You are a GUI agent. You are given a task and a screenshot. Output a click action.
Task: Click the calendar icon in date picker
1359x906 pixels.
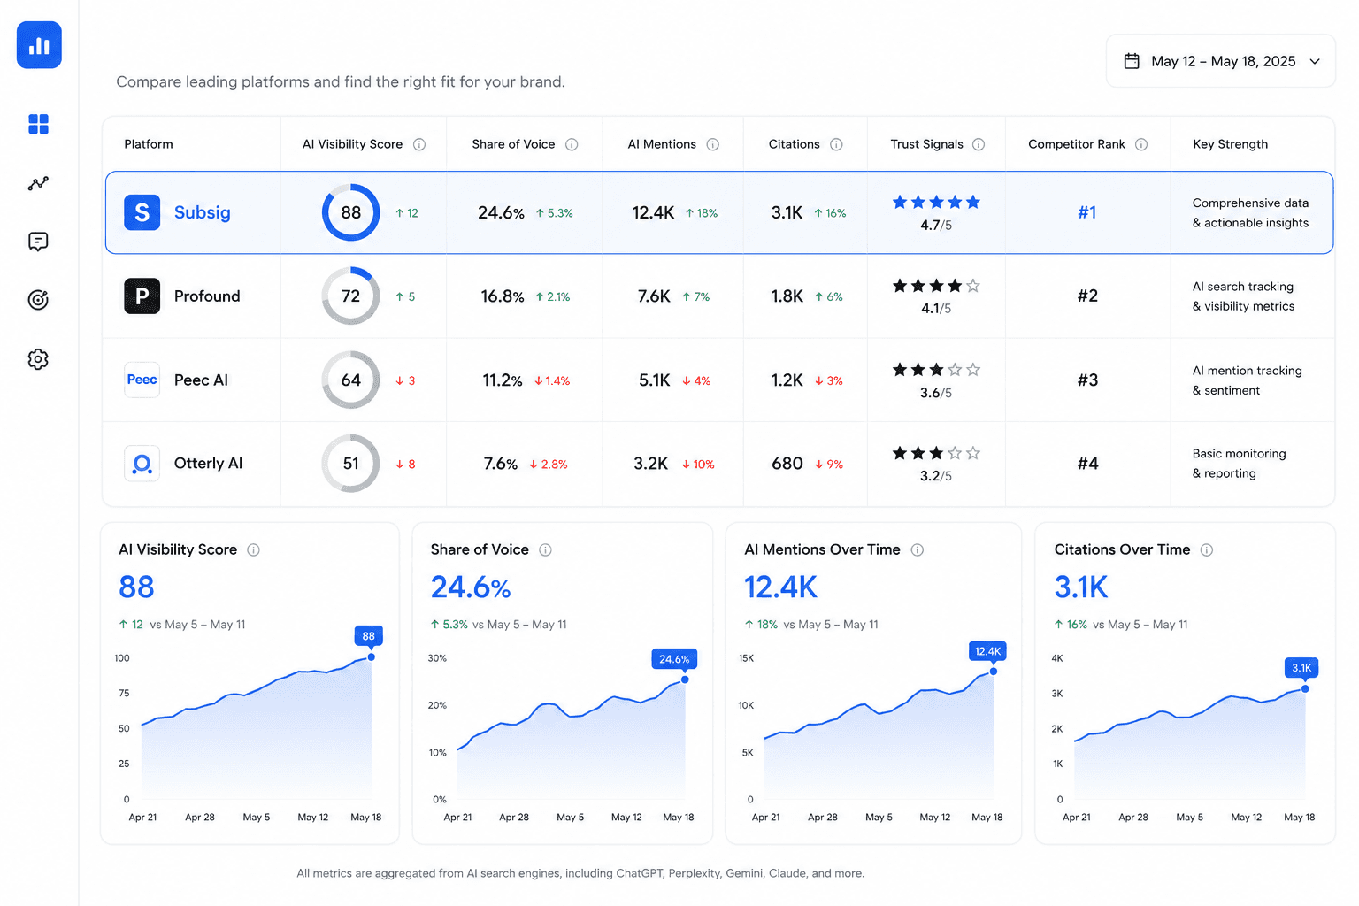[1132, 61]
